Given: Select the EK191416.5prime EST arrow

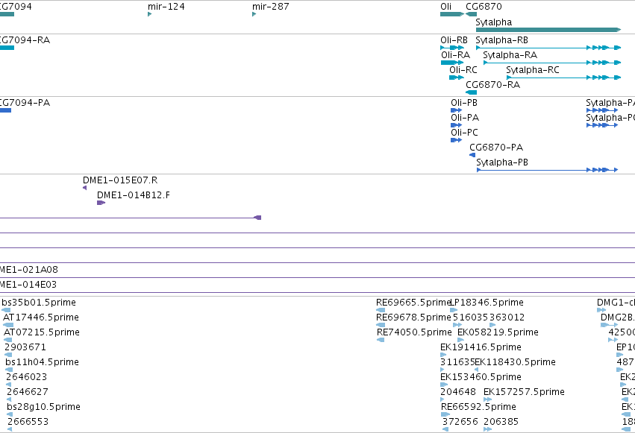Looking at the screenshot, I should point(443,355).
